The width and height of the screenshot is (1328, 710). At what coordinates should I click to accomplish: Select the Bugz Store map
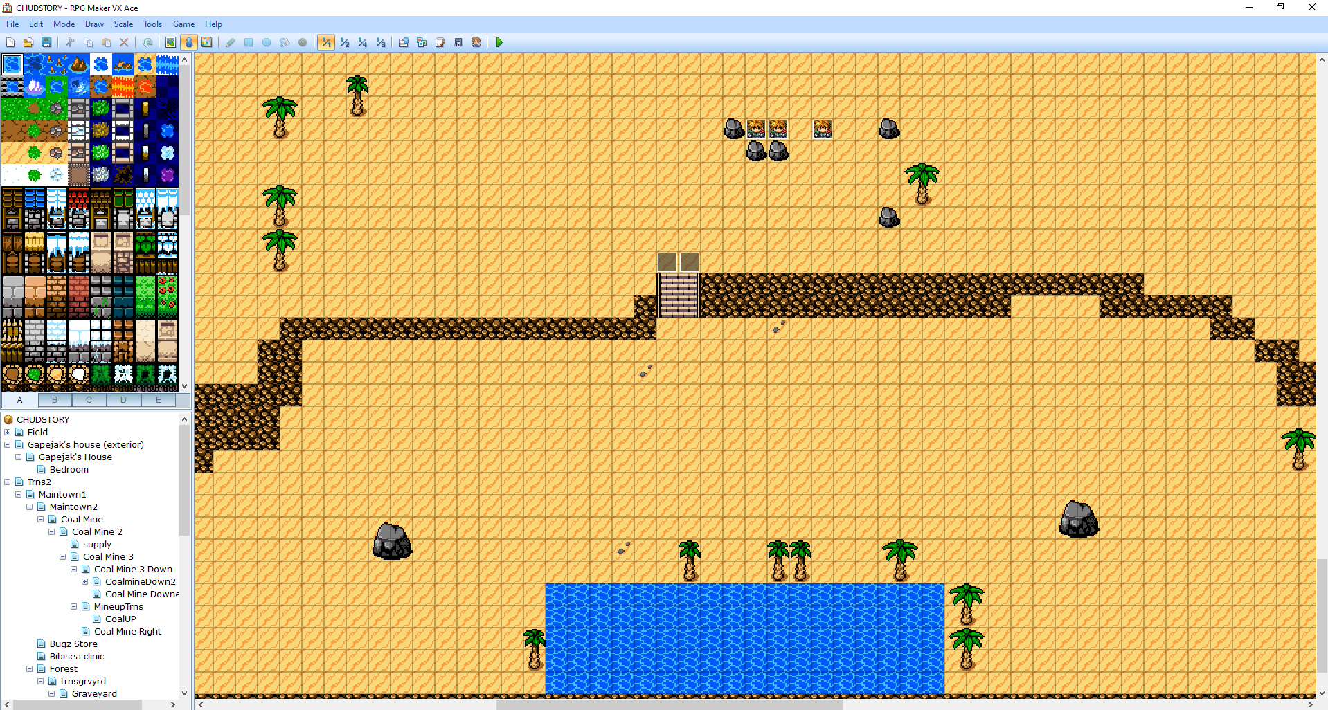coord(73,644)
